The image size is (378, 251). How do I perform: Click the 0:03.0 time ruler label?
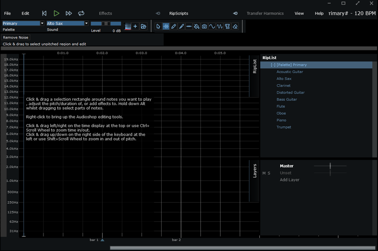pos(141,53)
